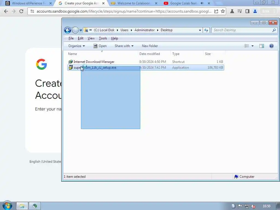280x210 pixels.
Task: Click the Chrome taskbar button
Action: point(35,206)
